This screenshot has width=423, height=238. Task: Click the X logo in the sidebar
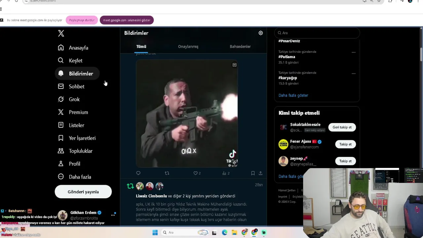click(x=61, y=33)
